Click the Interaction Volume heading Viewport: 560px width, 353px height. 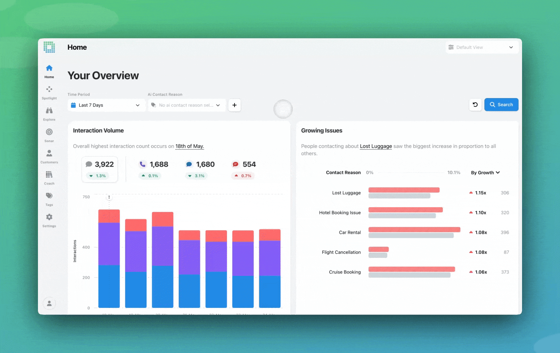pyautogui.click(x=98, y=130)
